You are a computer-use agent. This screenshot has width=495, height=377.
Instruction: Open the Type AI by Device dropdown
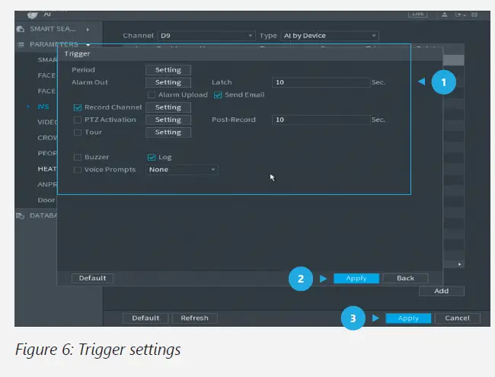pyautogui.click(x=330, y=36)
